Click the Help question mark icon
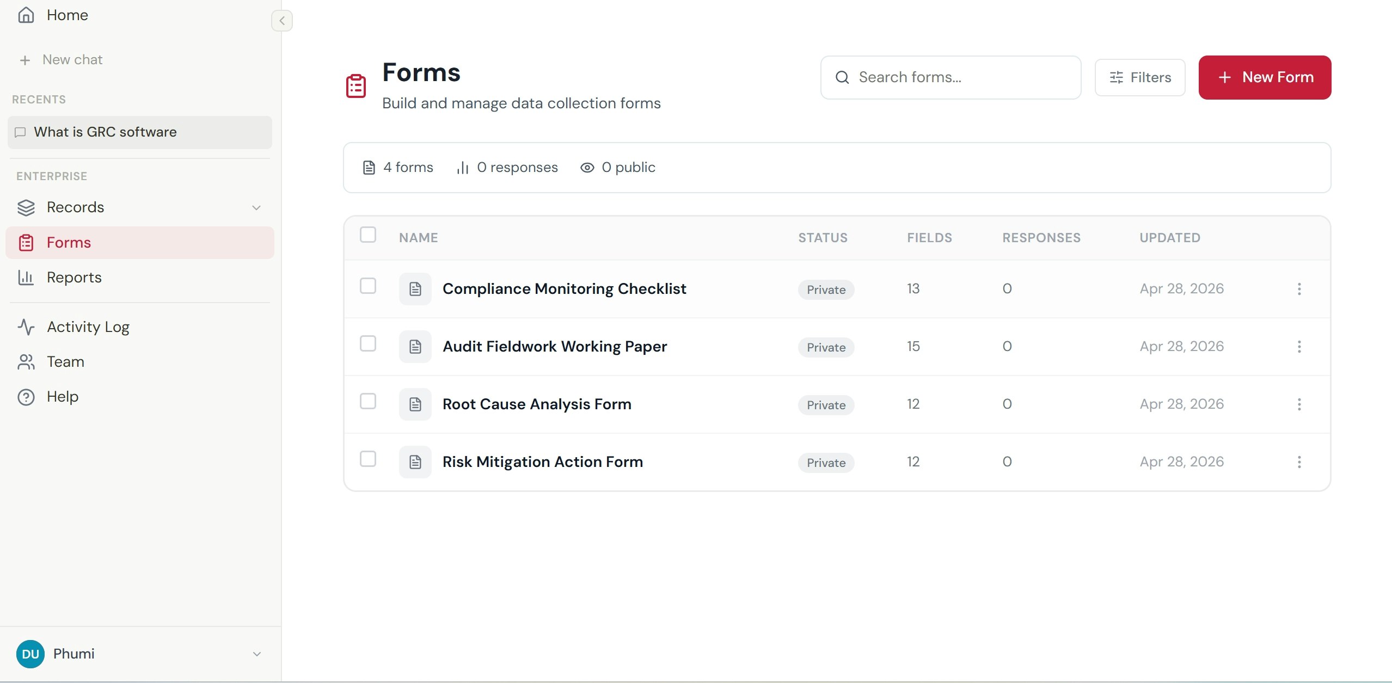The width and height of the screenshot is (1392, 683). tap(26, 397)
